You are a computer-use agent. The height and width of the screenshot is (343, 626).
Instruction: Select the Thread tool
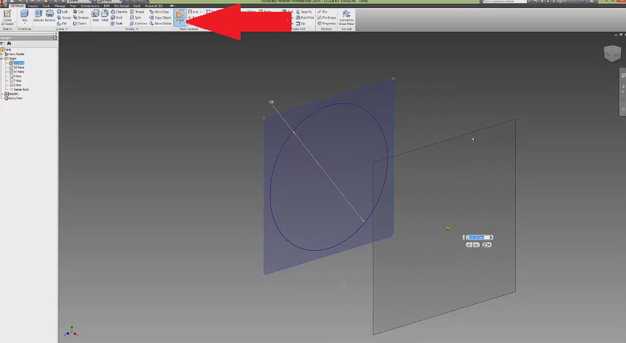tap(137, 12)
